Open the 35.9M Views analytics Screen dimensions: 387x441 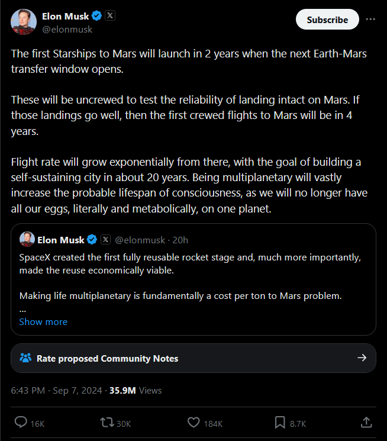(x=136, y=390)
